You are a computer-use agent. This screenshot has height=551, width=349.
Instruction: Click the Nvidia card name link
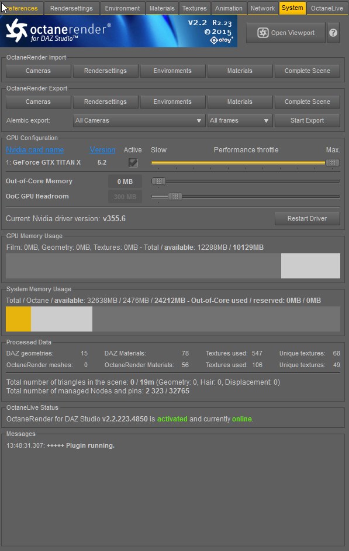(x=35, y=149)
